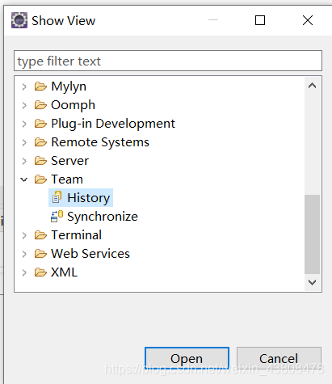Click the scrollbar up arrow
The width and height of the screenshot is (332, 384).
312,86
